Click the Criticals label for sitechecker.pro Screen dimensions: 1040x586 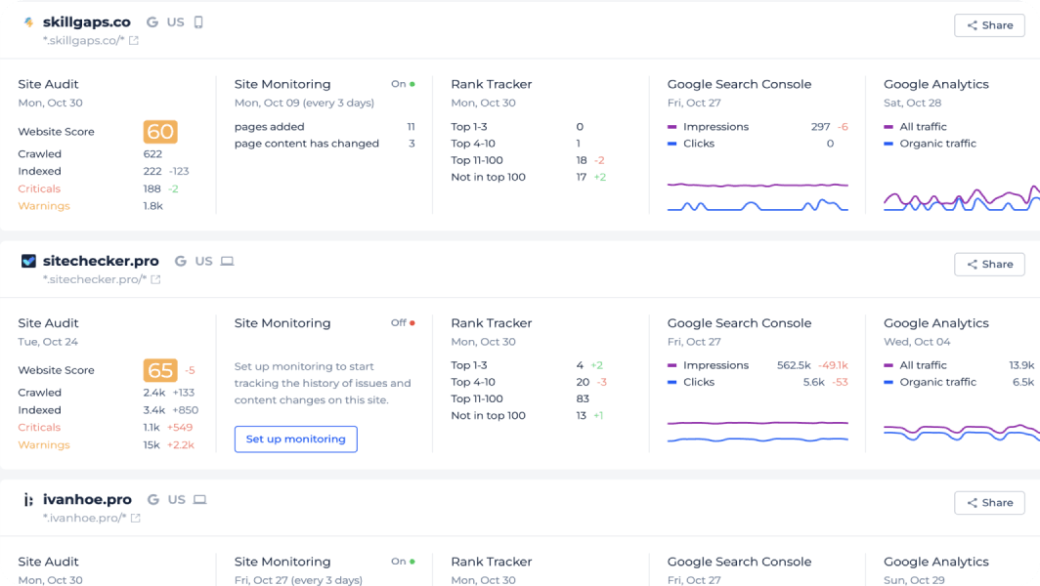[x=39, y=427]
